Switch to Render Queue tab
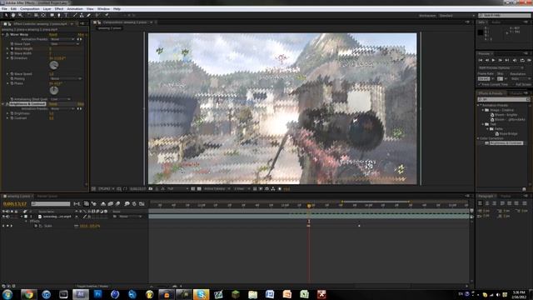The image size is (533, 300). pos(47,197)
